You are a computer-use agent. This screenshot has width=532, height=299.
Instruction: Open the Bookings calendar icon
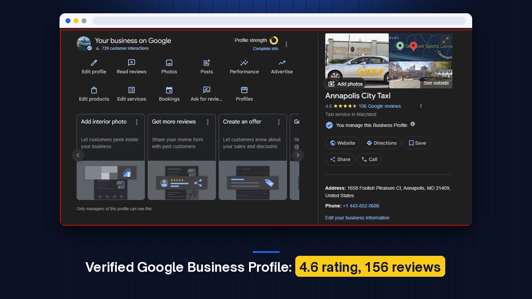[x=169, y=90]
